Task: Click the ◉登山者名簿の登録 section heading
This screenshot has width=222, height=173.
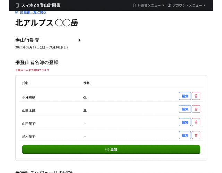Action: (x=37, y=62)
